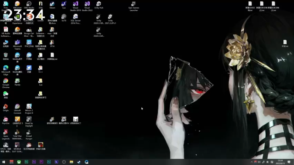Select the Apex Legends shortcut
This screenshot has width=294, height=165.
6,135
